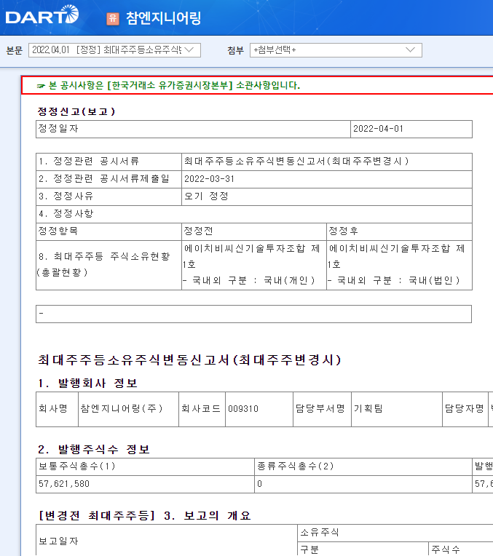Screen dimensions: 493x556
Task: Click the 3. 정정사유 label
Action: click(x=109, y=196)
